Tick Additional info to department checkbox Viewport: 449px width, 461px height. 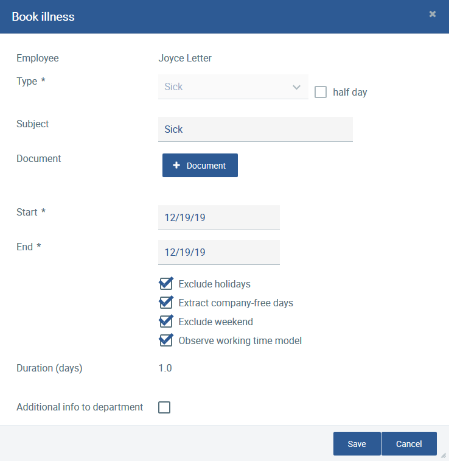[164, 407]
